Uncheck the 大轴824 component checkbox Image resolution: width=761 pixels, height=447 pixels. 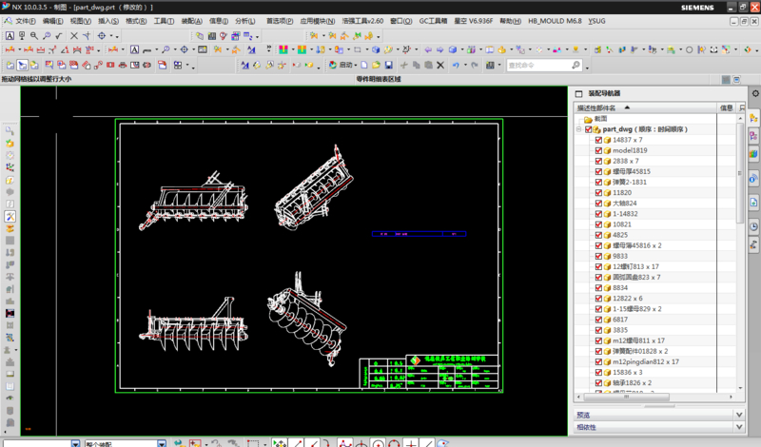598,204
